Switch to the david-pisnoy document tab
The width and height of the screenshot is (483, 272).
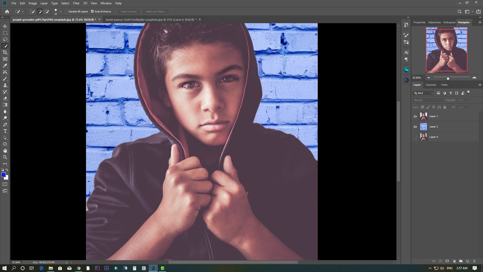152,19
